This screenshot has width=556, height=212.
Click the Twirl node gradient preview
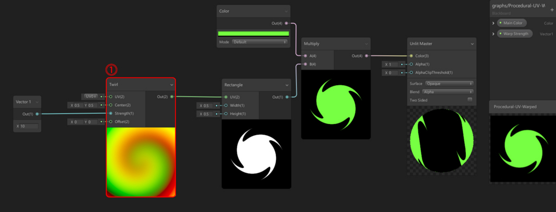(141, 162)
